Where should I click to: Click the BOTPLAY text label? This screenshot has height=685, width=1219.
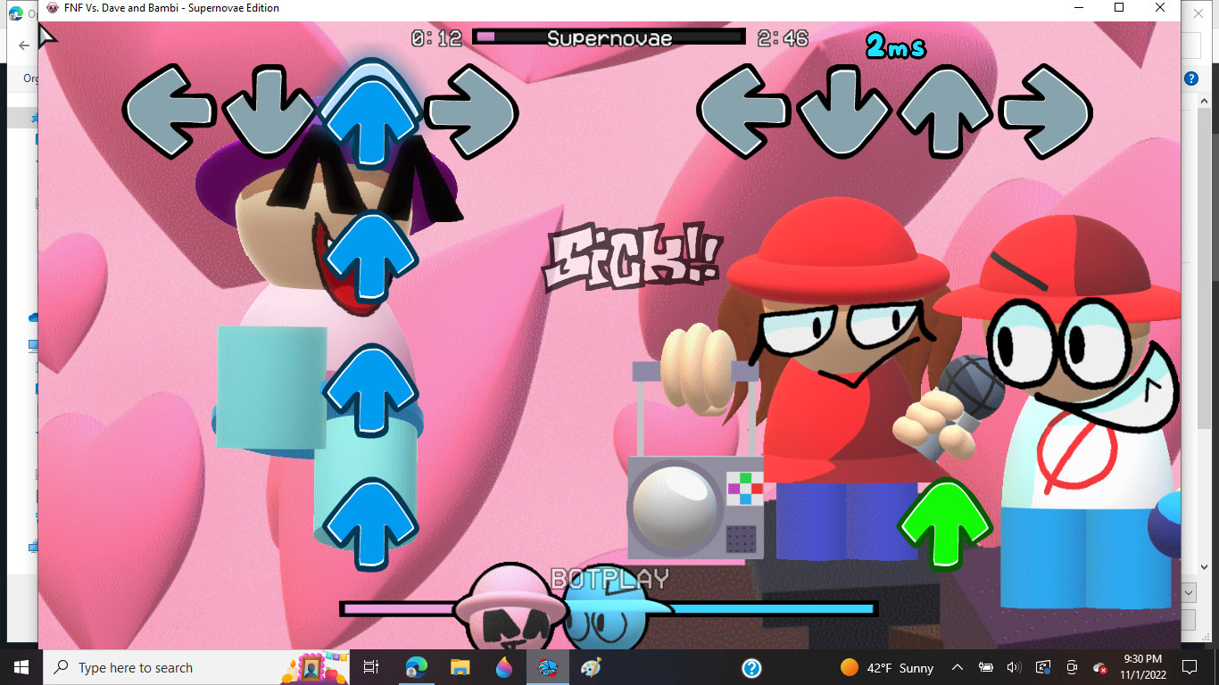coord(609,579)
